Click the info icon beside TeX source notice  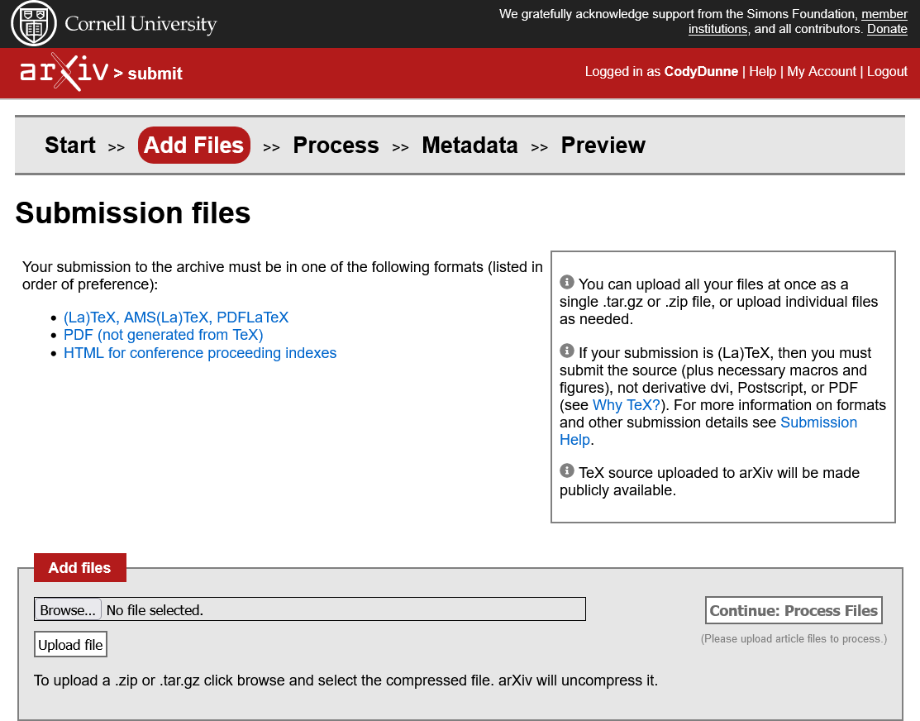point(566,470)
